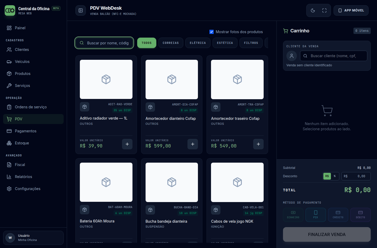Click the user avatar W icon
Image resolution: width=377 pixels, height=248 pixels.
[x=10, y=238]
